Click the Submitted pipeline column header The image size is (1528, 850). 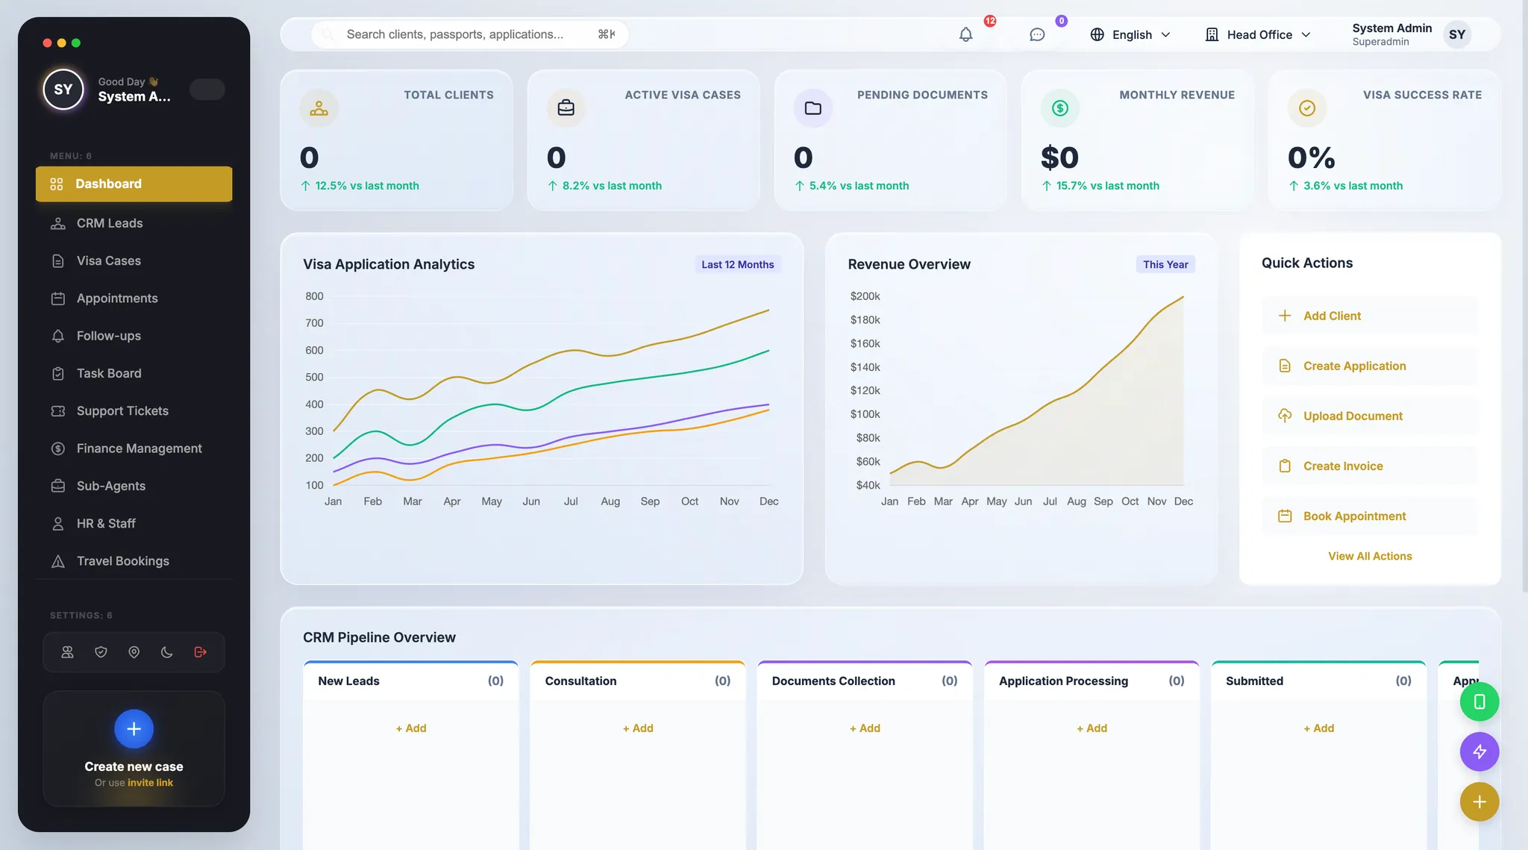click(1318, 681)
